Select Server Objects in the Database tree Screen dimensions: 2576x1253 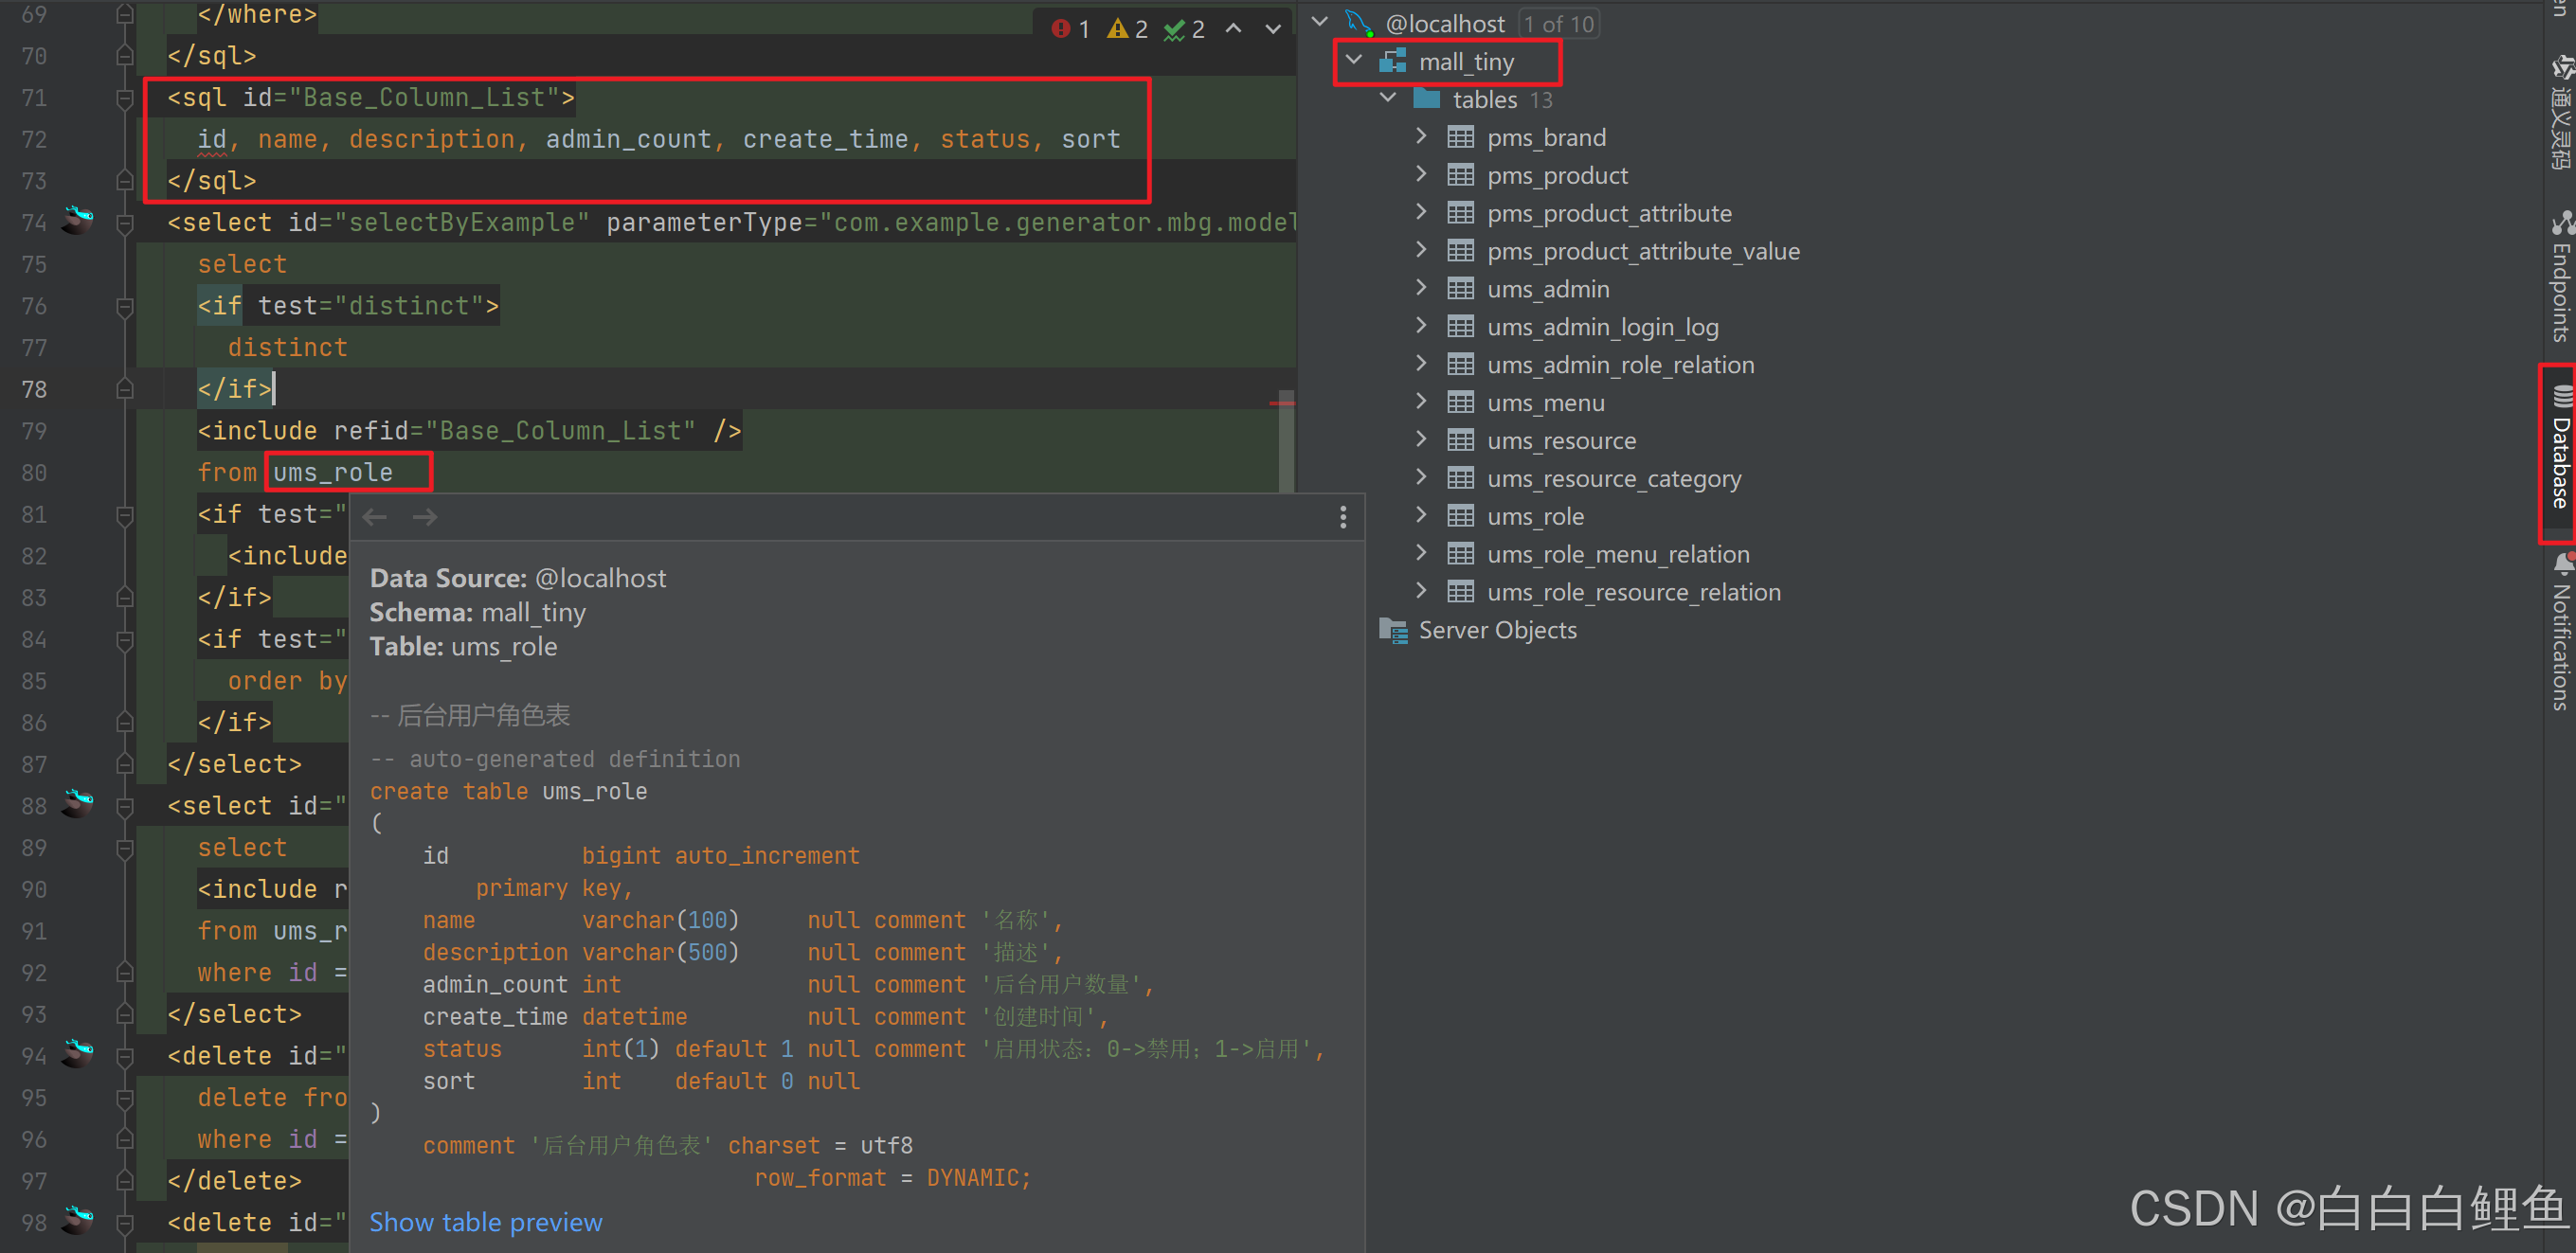pos(1497,630)
